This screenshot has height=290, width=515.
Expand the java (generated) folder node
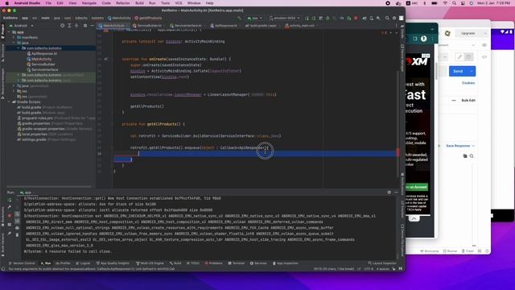[14, 86]
